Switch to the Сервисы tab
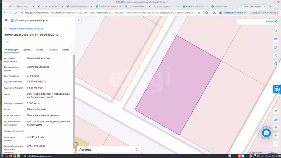Viewport: 281px width, 158px height. point(27,50)
